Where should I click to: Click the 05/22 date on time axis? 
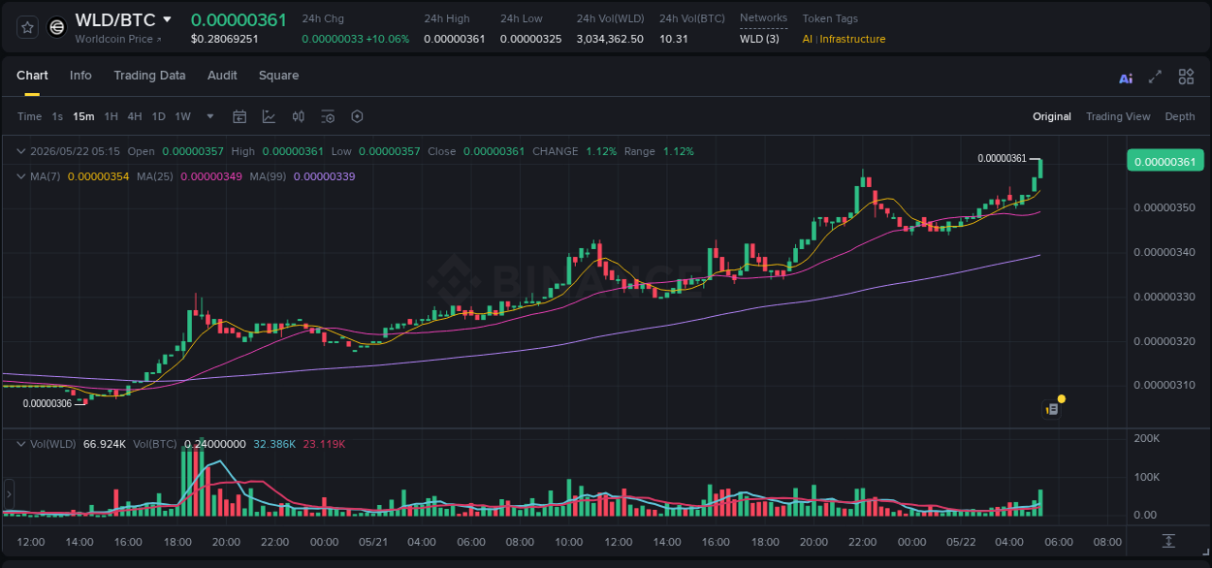(961, 542)
